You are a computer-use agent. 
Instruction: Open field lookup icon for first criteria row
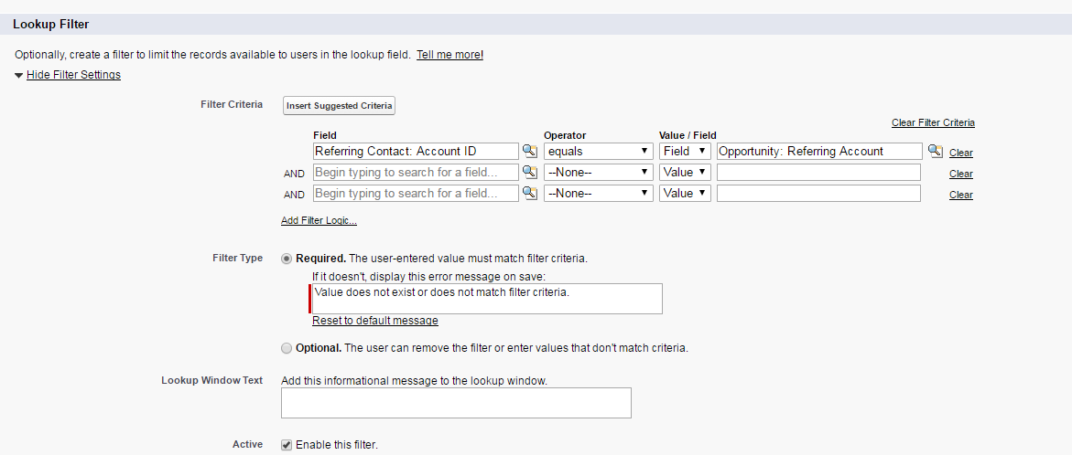[x=530, y=152]
